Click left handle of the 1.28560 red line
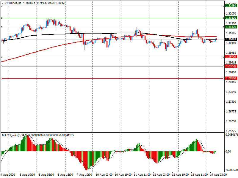This screenshot has width=238, height=178. click(x=1, y=78)
